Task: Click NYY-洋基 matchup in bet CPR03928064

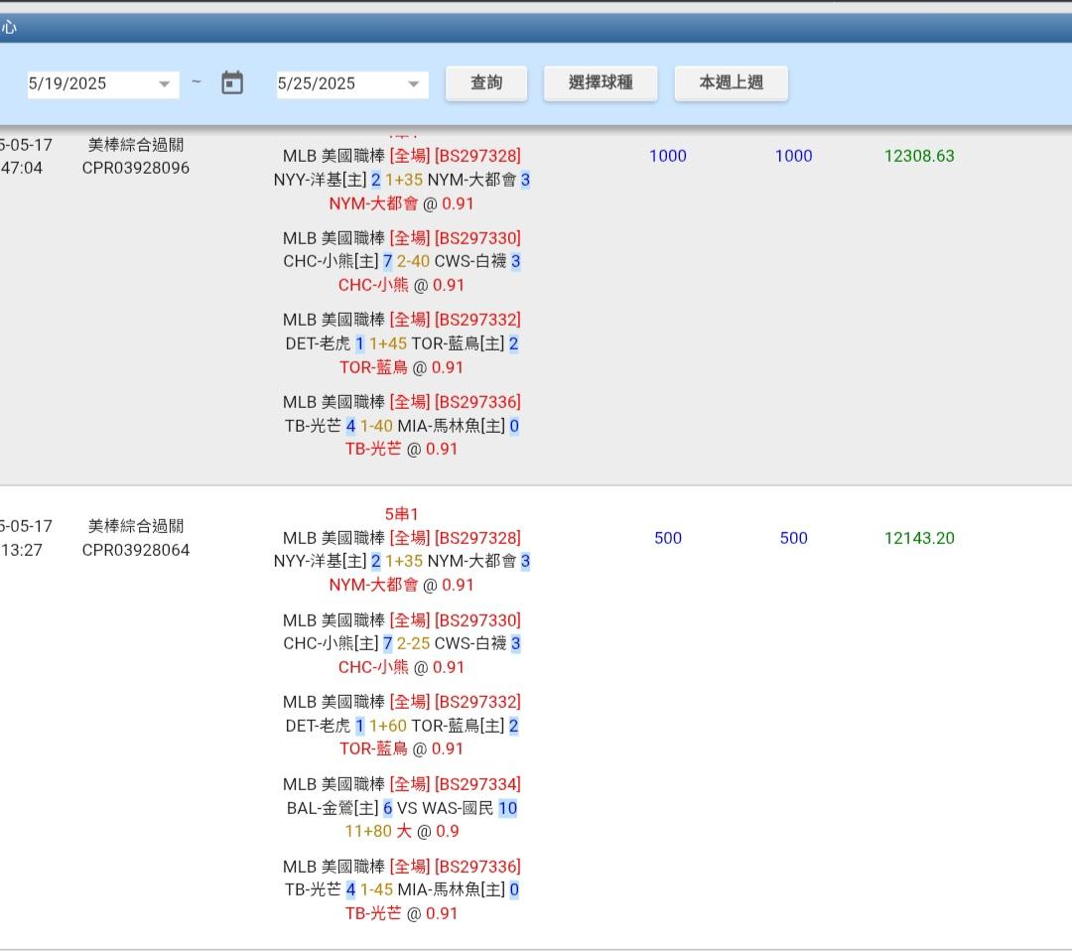Action: tap(402, 561)
